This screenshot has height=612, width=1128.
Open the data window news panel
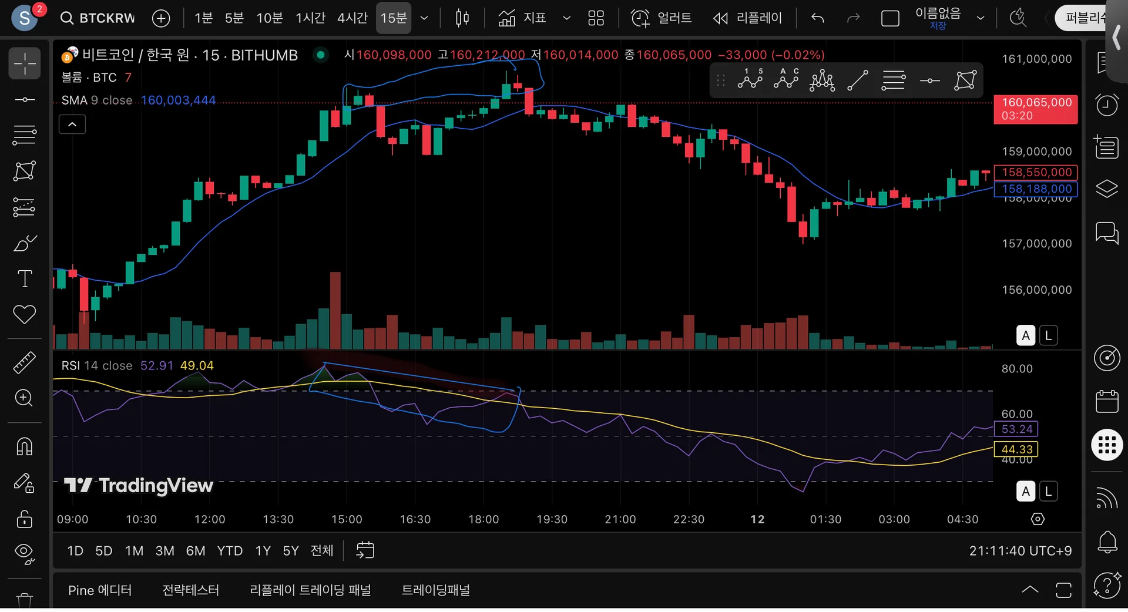[x=1107, y=147]
